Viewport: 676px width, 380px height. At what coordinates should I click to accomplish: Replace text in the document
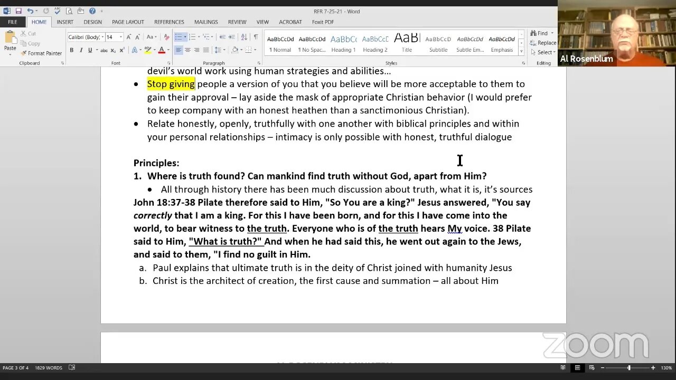[543, 43]
